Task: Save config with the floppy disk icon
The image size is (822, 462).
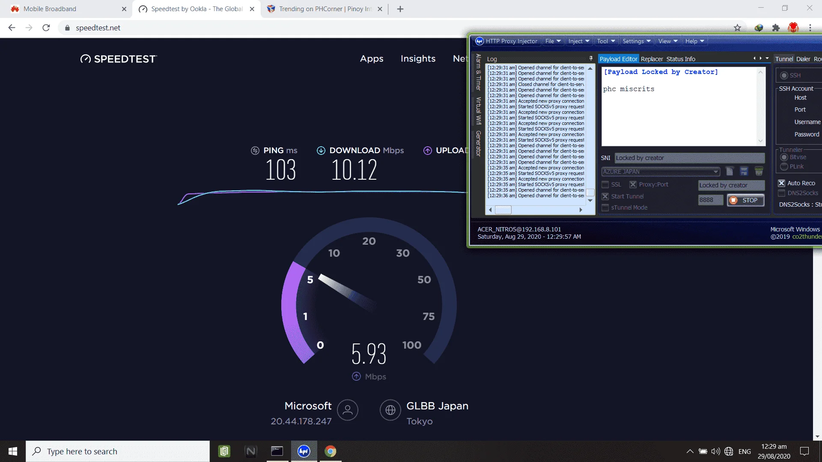Action: point(744,172)
